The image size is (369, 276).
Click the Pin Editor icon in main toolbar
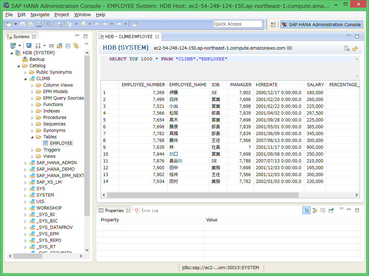click(135, 24)
